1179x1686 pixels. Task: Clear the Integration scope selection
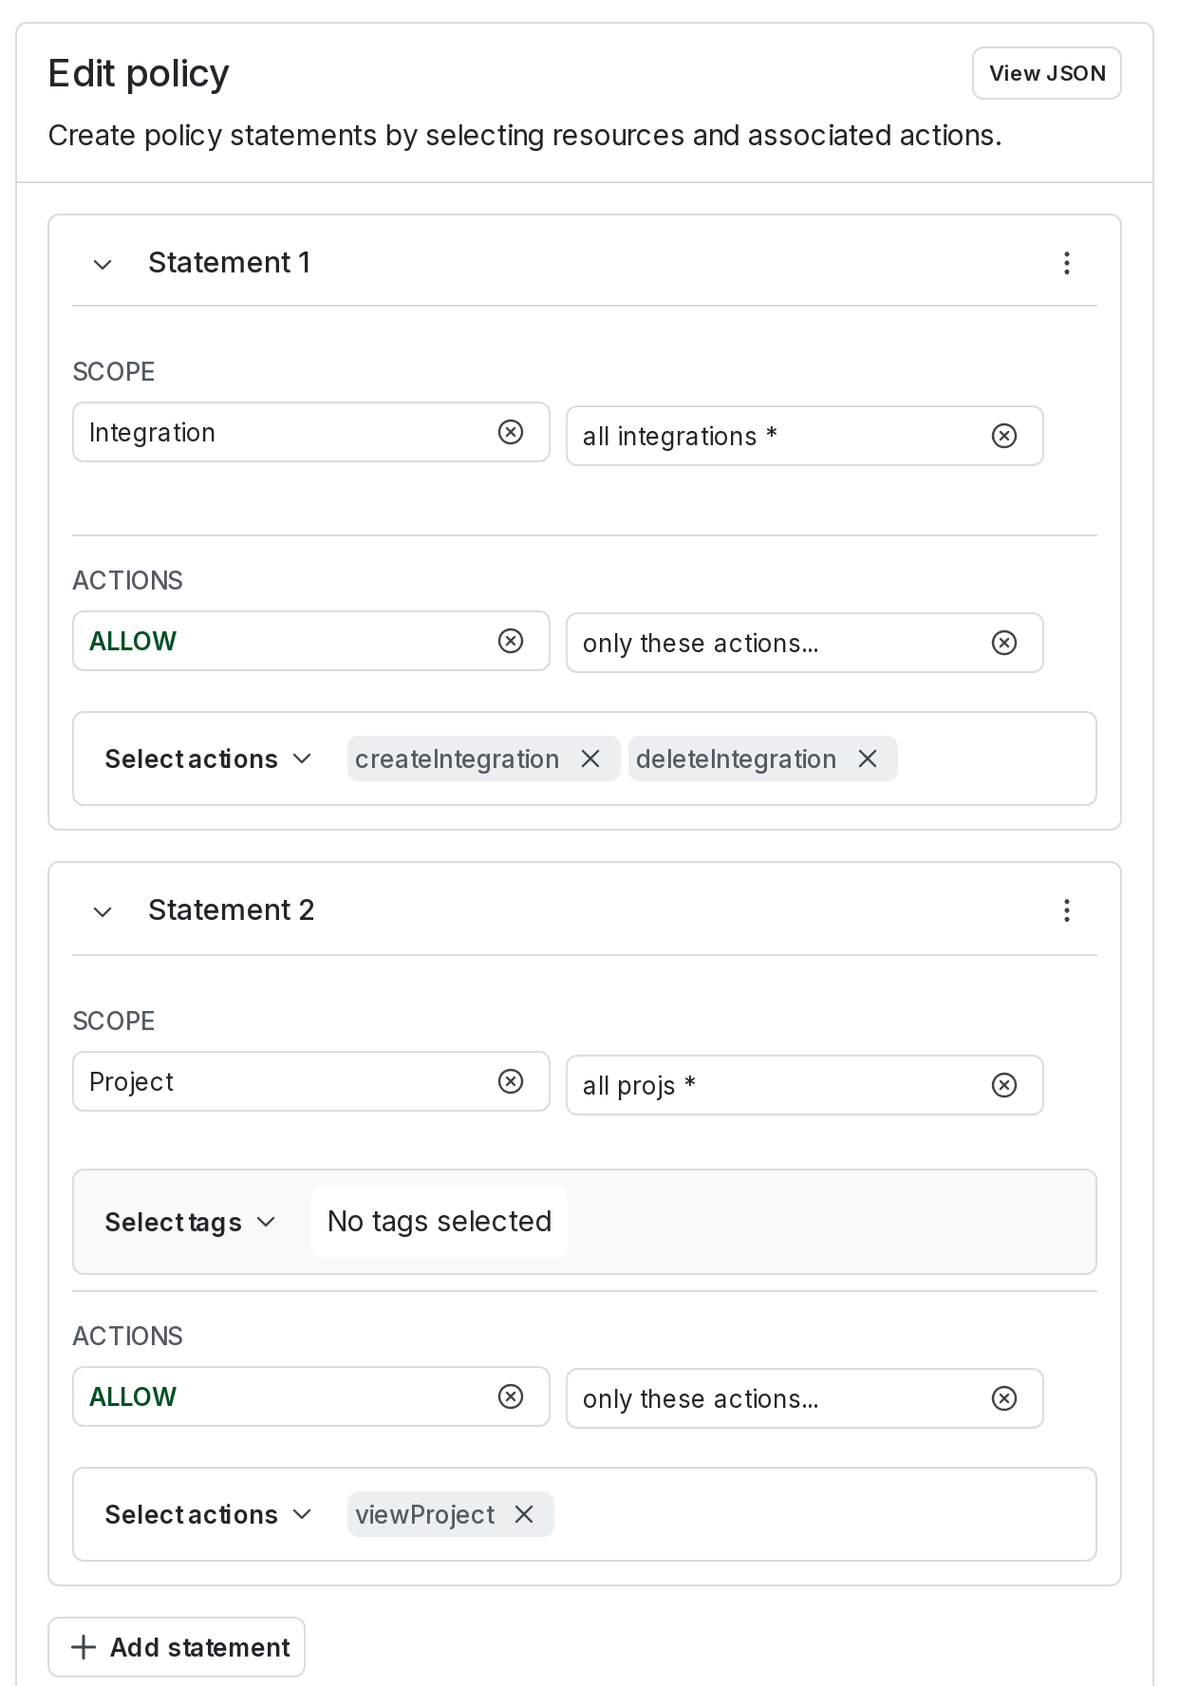point(511,432)
